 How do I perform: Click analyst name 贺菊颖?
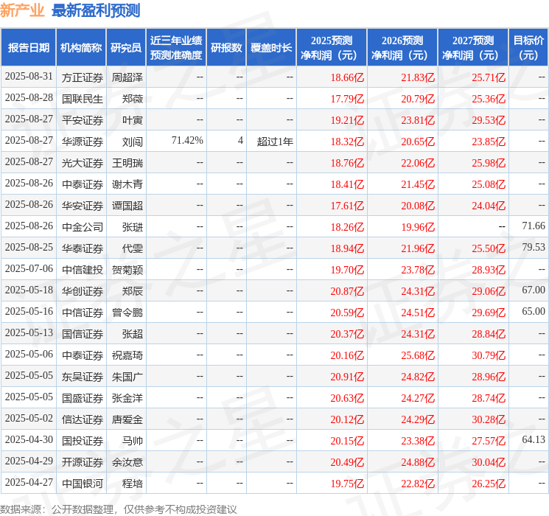(x=127, y=270)
